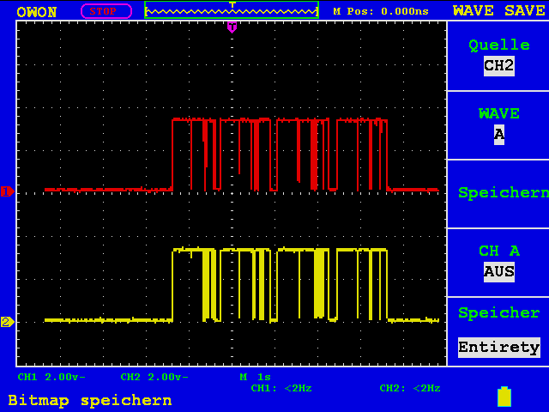Click the CH1 2.00v scale readout

51,377
